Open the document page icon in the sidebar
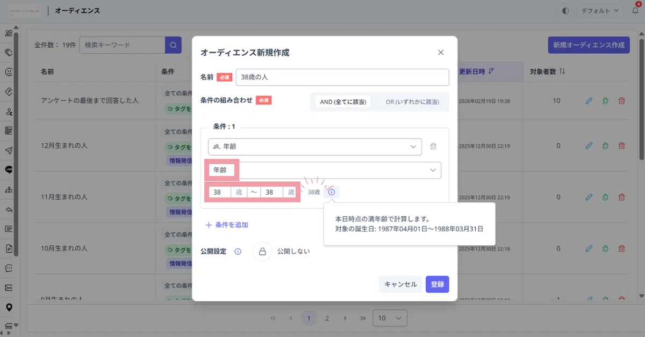Screen dimensions: 645x337 [9, 248]
